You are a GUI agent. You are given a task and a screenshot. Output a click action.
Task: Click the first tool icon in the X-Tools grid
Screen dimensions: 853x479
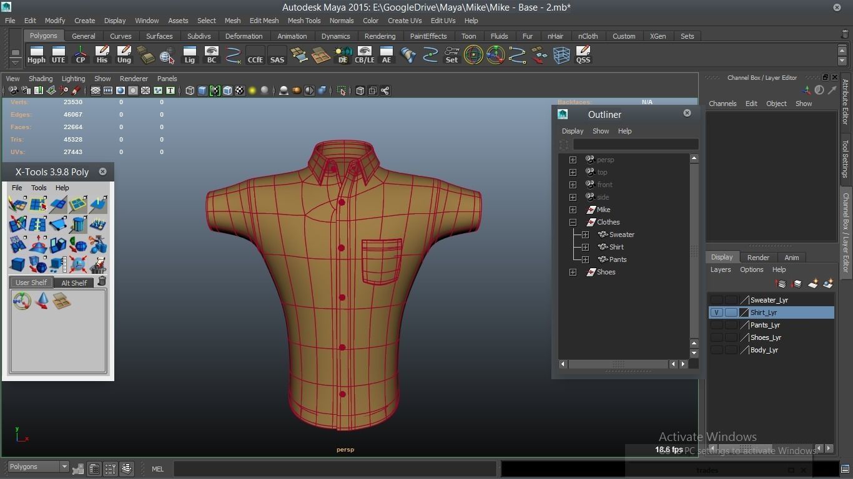[x=17, y=204]
